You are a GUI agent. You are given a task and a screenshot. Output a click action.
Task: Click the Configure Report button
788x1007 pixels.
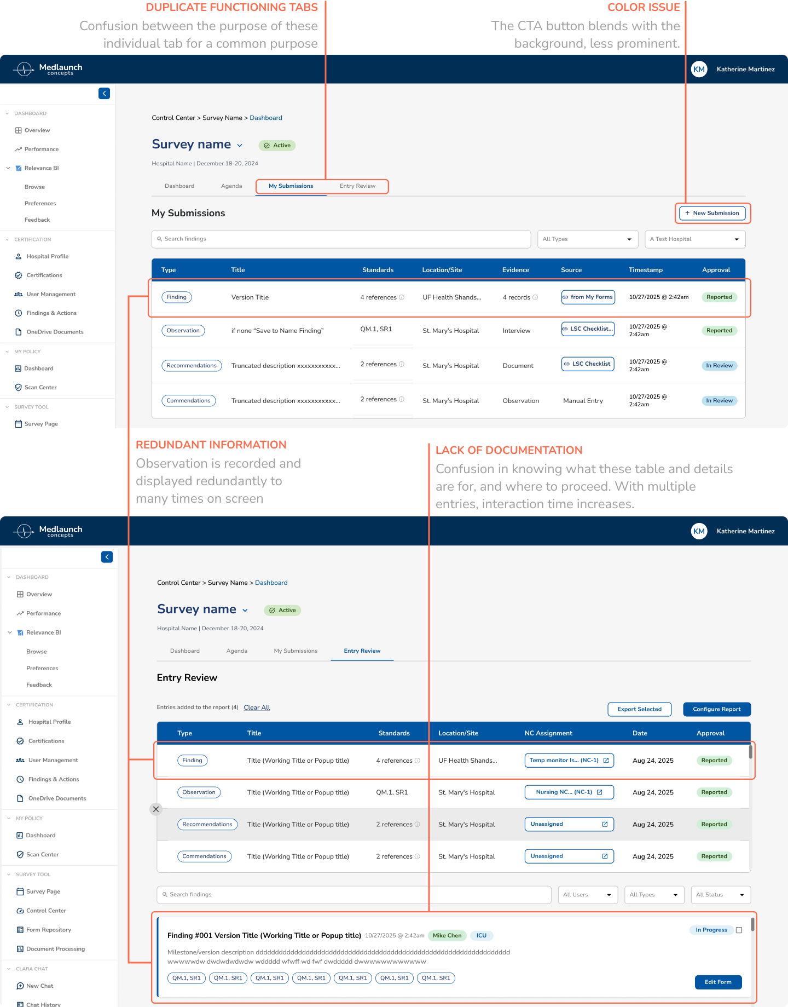click(x=717, y=709)
